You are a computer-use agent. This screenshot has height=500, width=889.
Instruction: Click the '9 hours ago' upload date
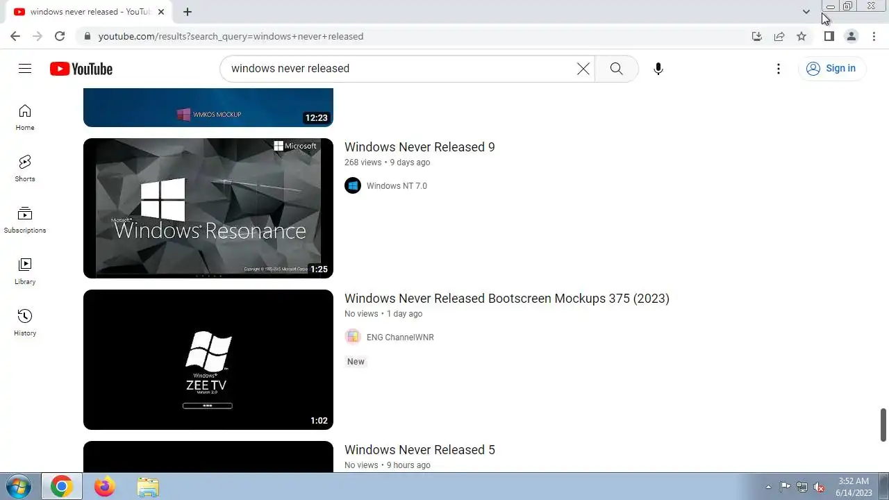[408, 465]
